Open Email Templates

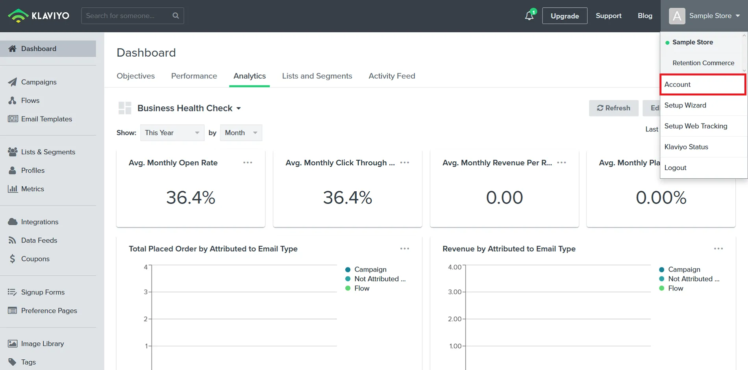46,118
